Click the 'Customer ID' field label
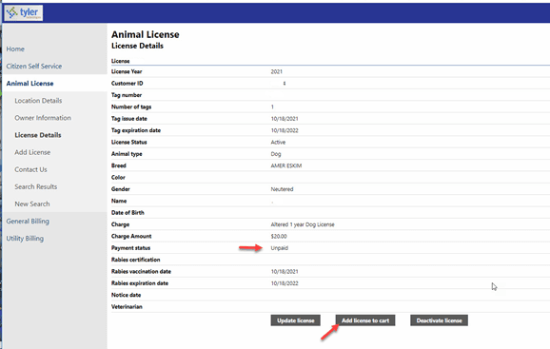The height and width of the screenshot is (349, 550). click(x=127, y=84)
